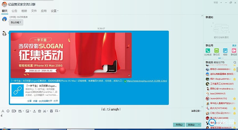Open 群日历 group calendar app
Image resolution: width=238 pixels, height=130 pixels.
pos(217,51)
